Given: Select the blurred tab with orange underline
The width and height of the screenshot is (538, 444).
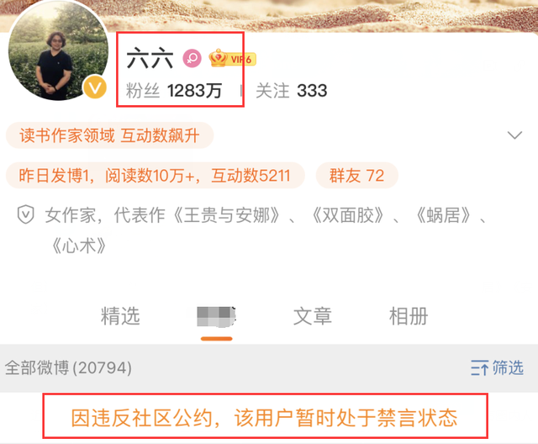Looking at the screenshot, I should point(217,317).
